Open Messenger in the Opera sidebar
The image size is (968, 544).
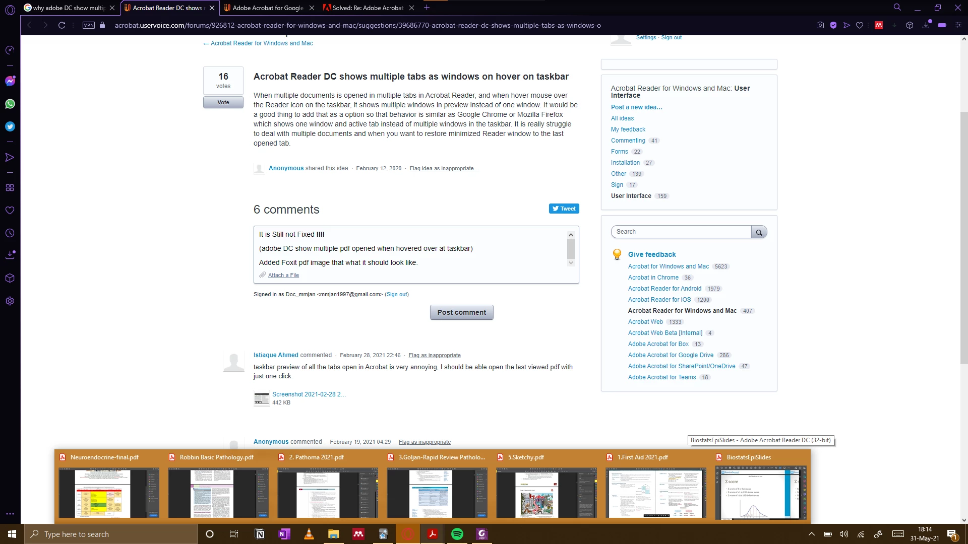[x=10, y=81]
